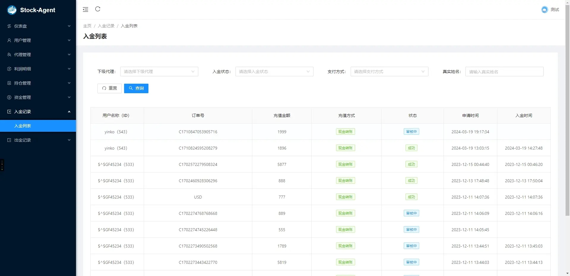Open the 入金状态 status dropdown
This screenshot has height=276, width=570.
[274, 72]
